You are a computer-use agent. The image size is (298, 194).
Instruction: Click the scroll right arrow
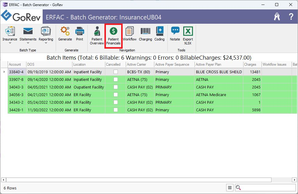(x=294, y=180)
